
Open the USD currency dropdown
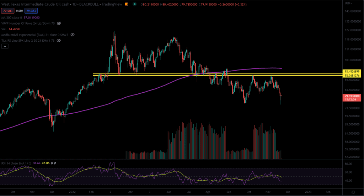349,4
